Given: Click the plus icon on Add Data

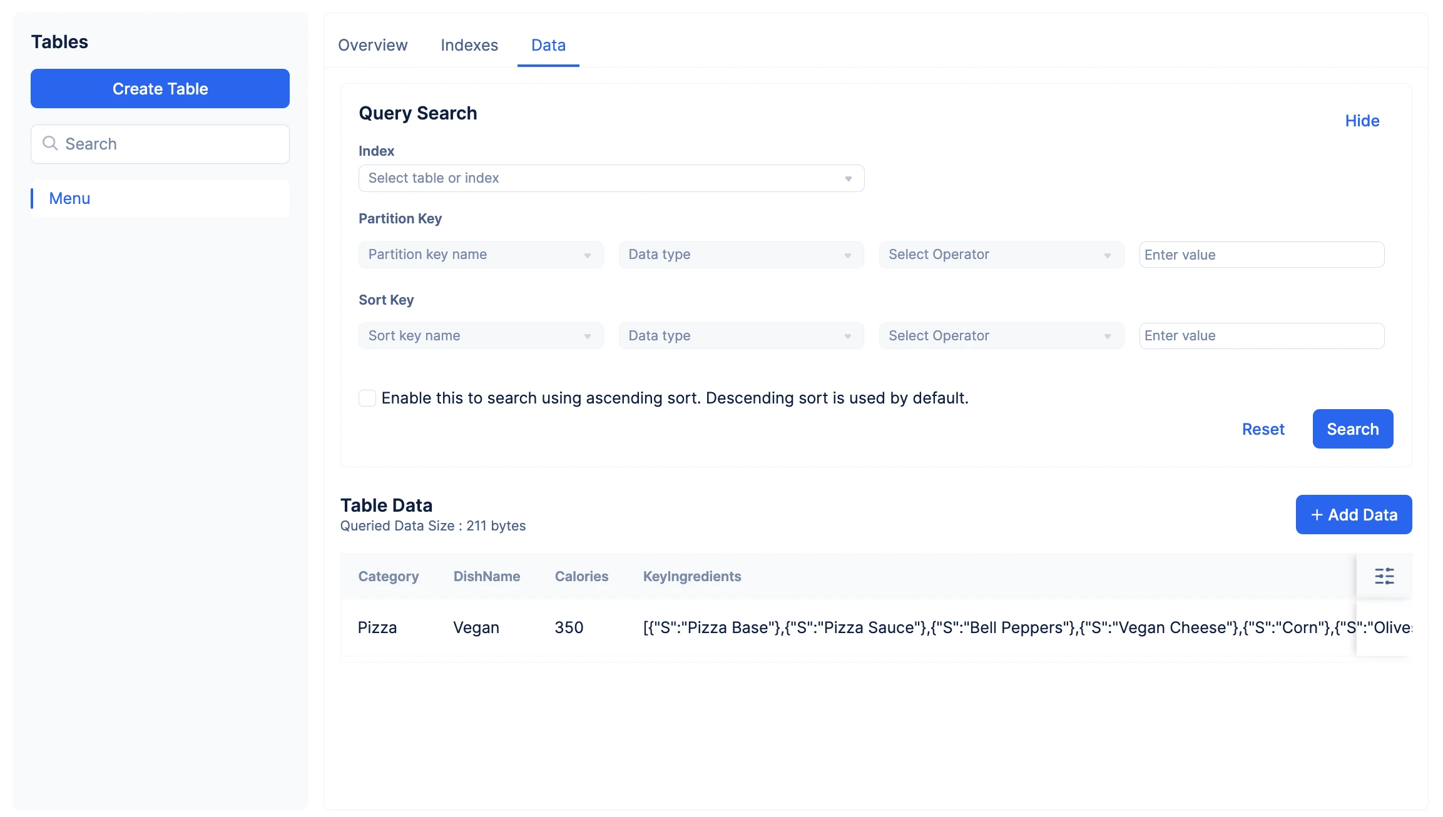Looking at the screenshot, I should 1317,515.
